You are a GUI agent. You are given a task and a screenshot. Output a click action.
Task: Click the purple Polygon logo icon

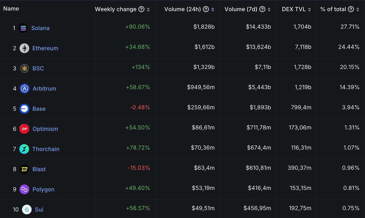pos(24,189)
